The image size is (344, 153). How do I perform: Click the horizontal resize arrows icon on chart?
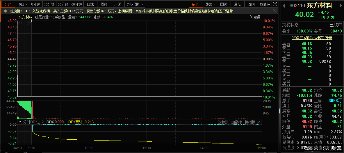pos(29,23)
